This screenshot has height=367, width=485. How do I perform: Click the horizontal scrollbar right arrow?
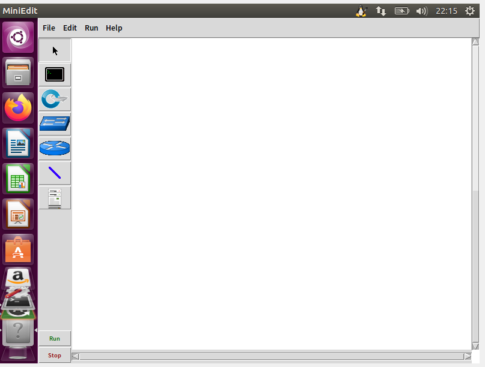click(468, 356)
